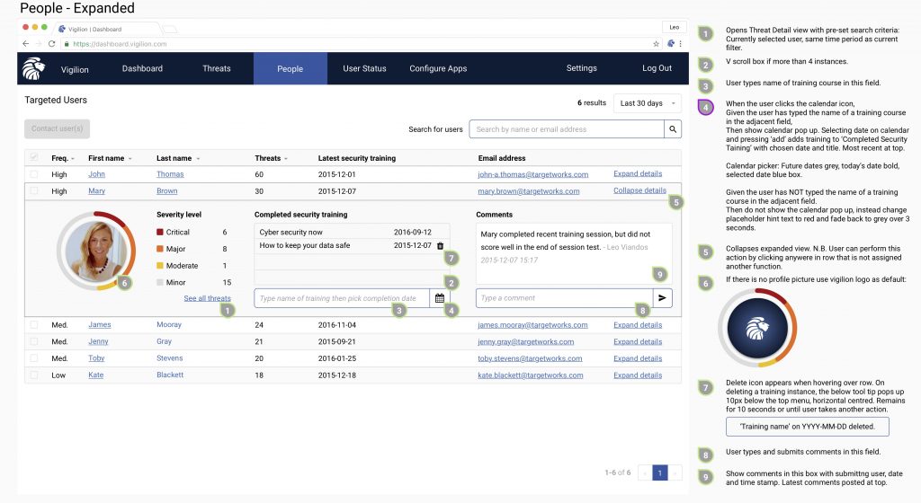Open the Configure Apps menu item
The height and width of the screenshot is (503, 921).
pyautogui.click(x=438, y=68)
